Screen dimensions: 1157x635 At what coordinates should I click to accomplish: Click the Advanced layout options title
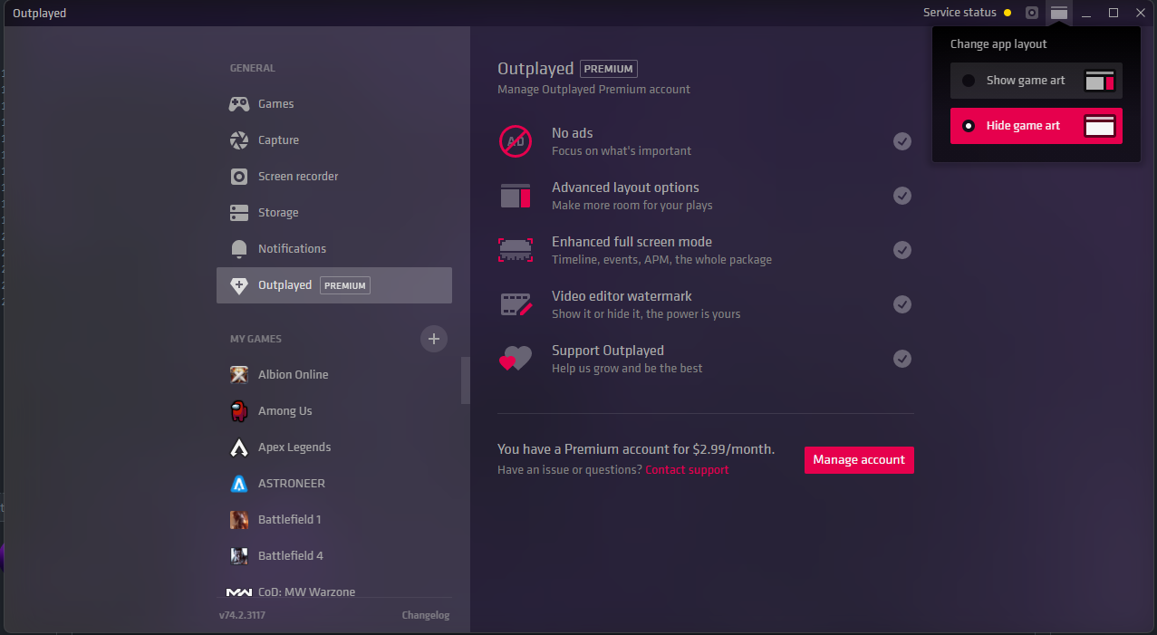(625, 188)
